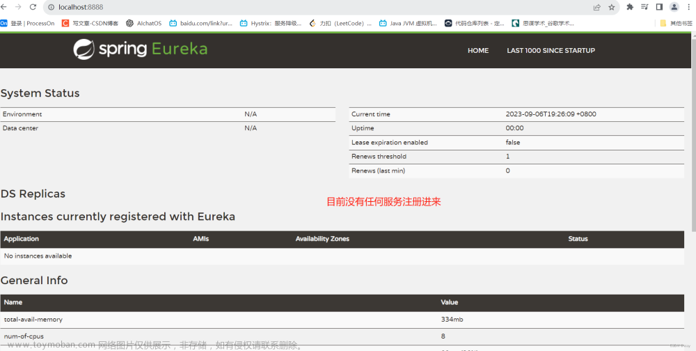Open the ProcessOn login bookmark
This screenshot has height=351, width=696.
pos(28,23)
